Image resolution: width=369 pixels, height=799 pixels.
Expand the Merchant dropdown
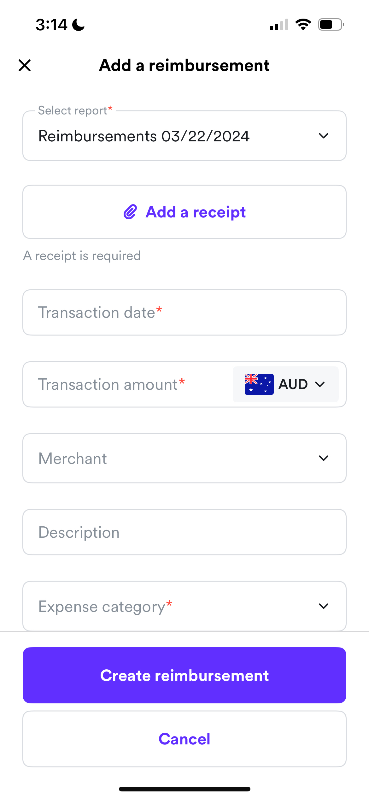[184, 458]
